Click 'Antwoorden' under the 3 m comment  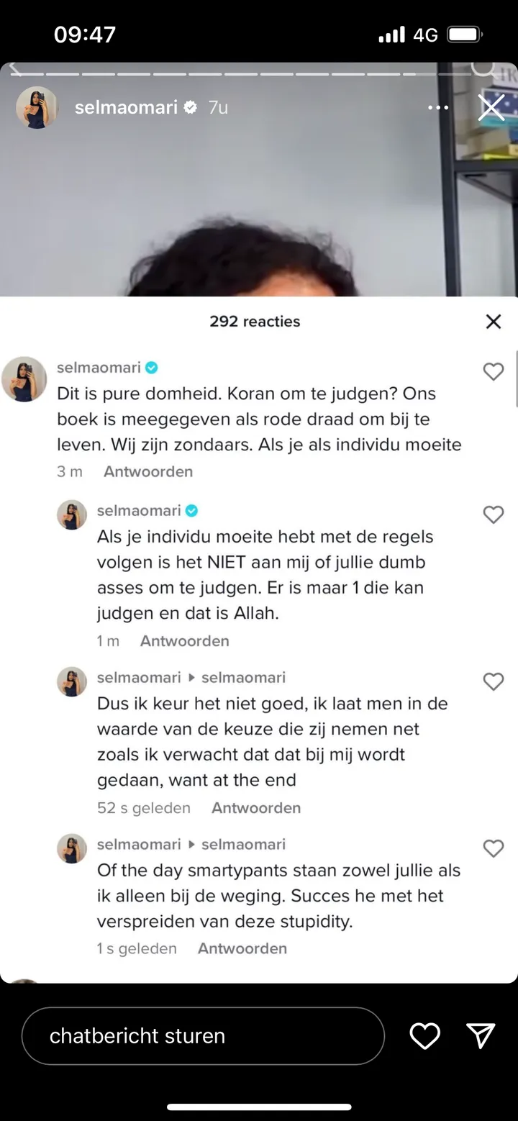148,472
